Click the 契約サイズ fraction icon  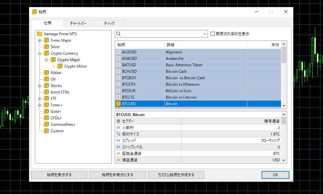click(119, 134)
